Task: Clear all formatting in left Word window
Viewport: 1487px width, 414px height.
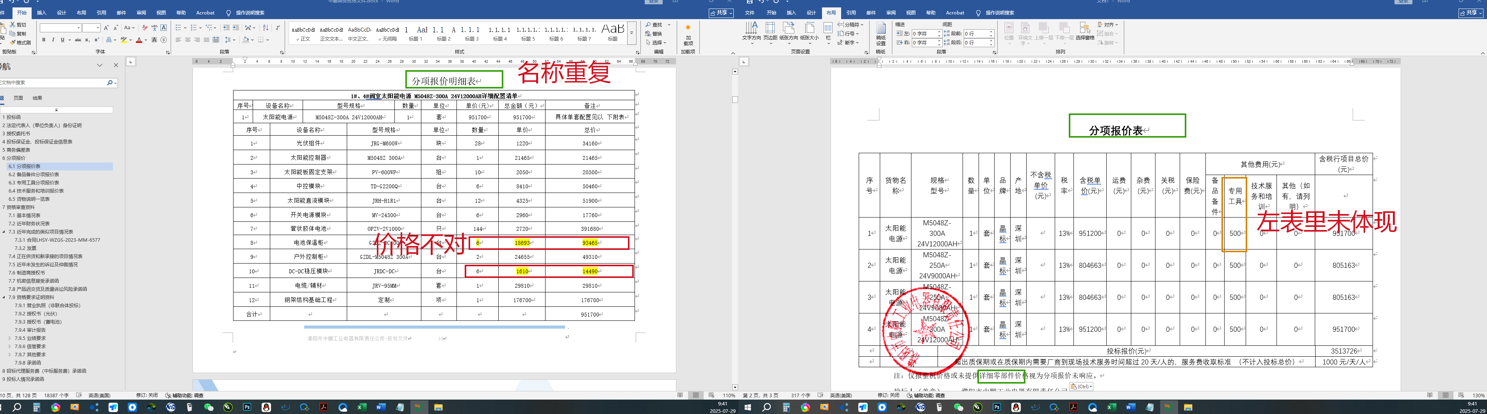Action: click(x=145, y=28)
